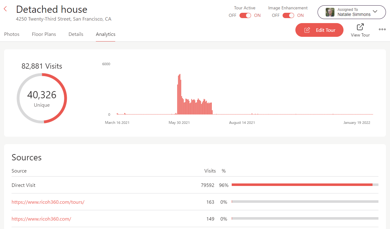Switch to the Photos tab

12,34
